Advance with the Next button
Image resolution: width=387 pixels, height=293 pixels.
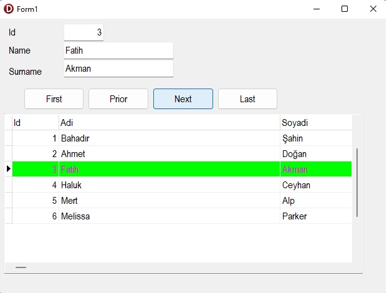click(183, 99)
